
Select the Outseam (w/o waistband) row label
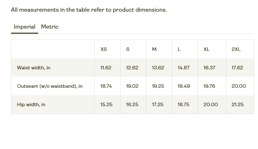pos(49,86)
